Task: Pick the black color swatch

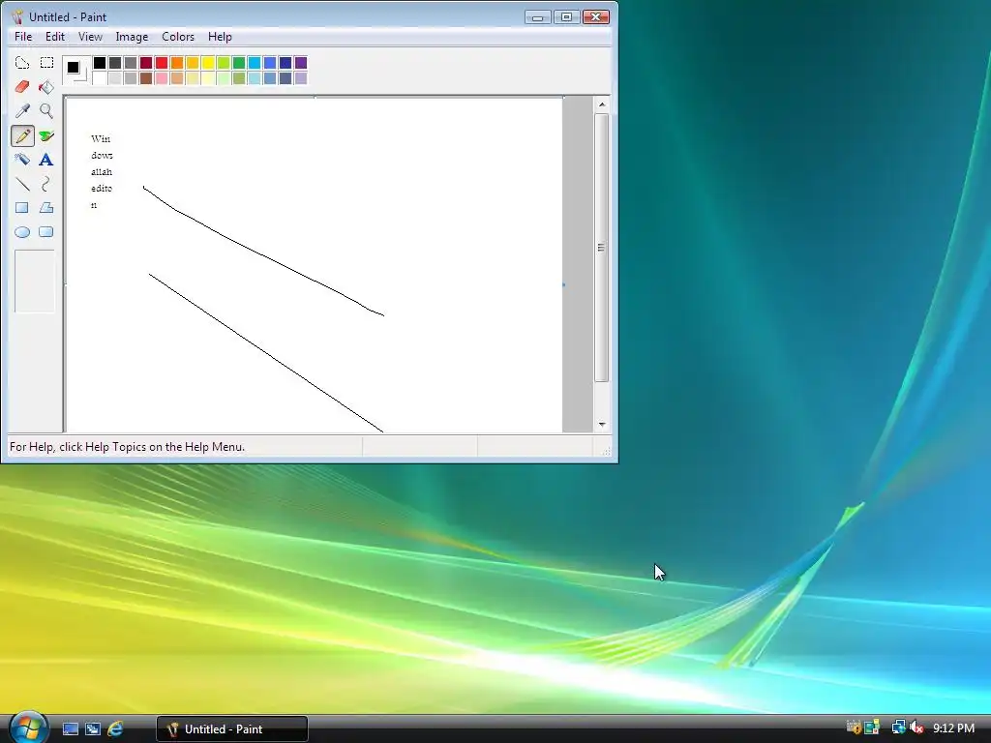Action: click(x=100, y=63)
